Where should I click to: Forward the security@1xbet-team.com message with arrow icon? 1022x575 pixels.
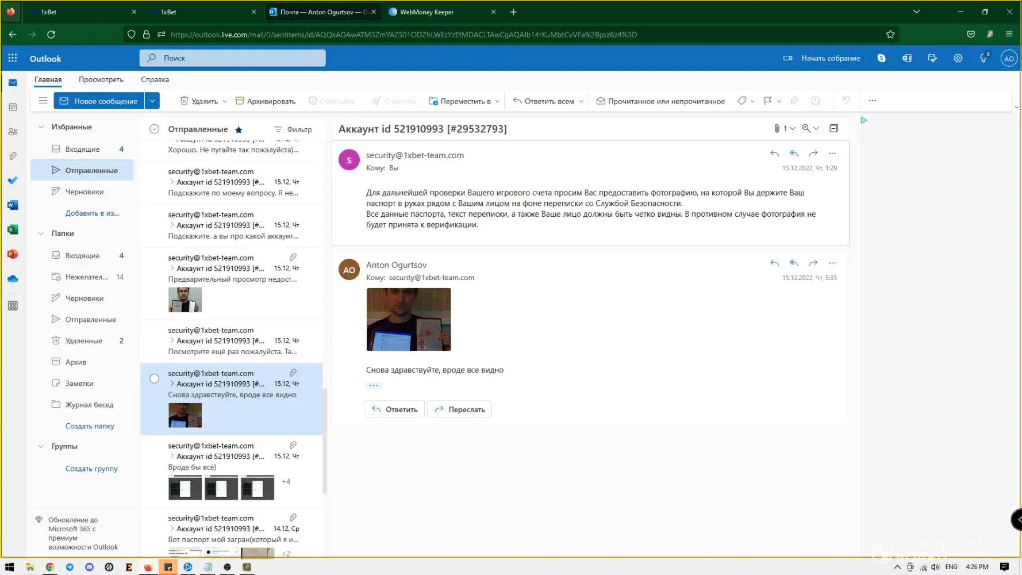pyautogui.click(x=813, y=154)
